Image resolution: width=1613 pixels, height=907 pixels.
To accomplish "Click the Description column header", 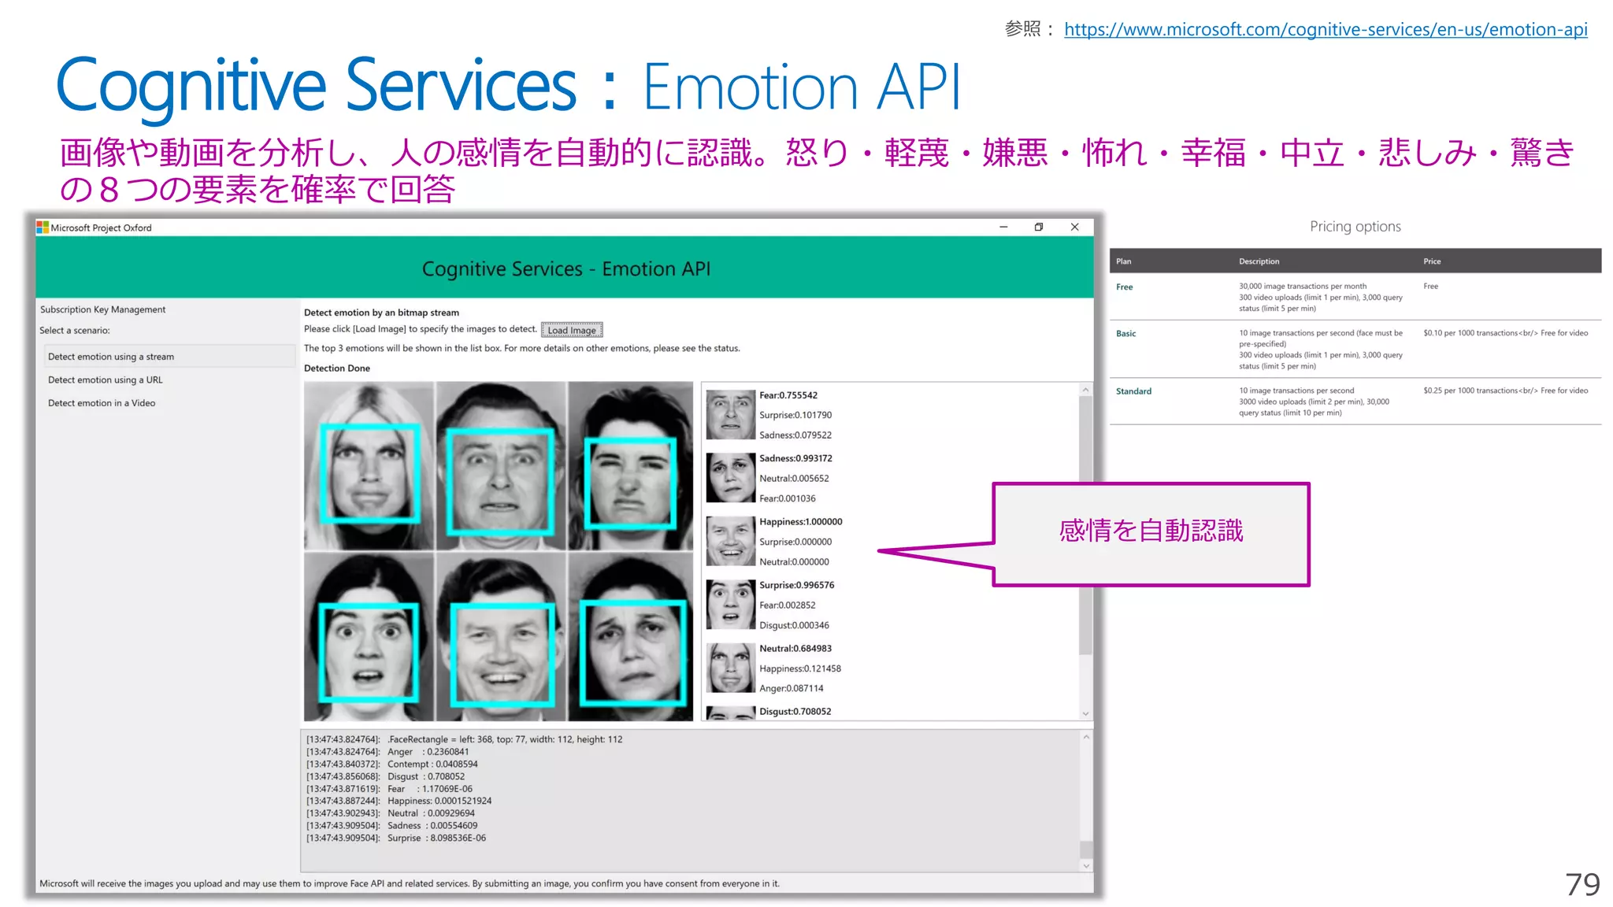I will point(1259,261).
